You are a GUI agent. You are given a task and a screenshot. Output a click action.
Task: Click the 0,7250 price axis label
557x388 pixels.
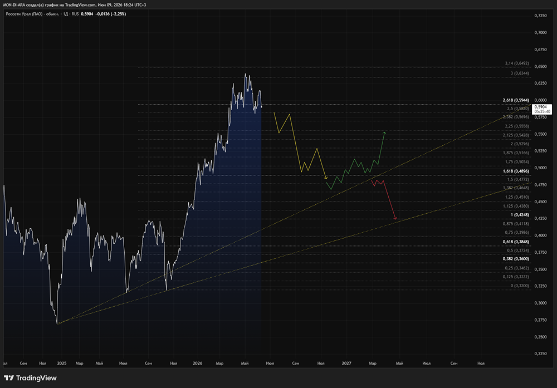click(540, 16)
